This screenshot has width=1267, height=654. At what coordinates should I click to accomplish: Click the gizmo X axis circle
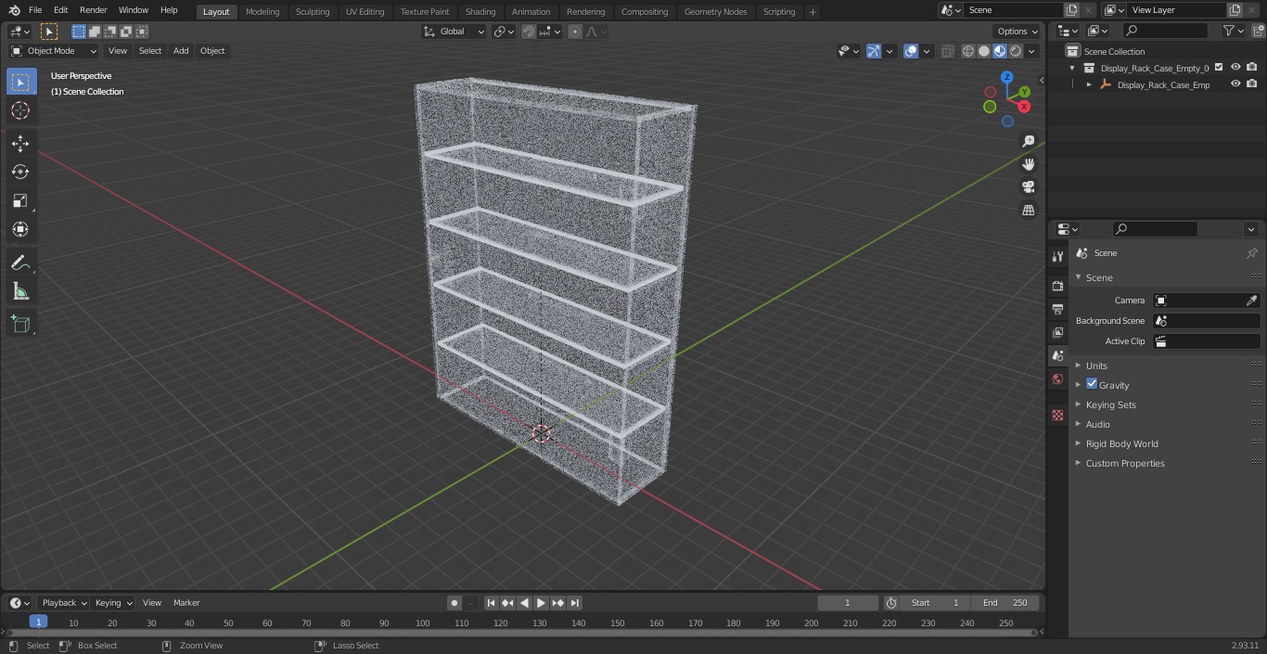(1024, 107)
